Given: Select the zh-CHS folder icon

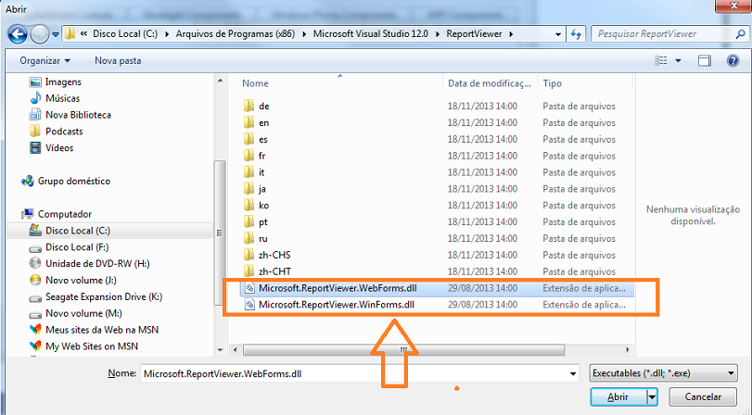Looking at the screenshot, I should pyautogui.click(x=249, y=255).
